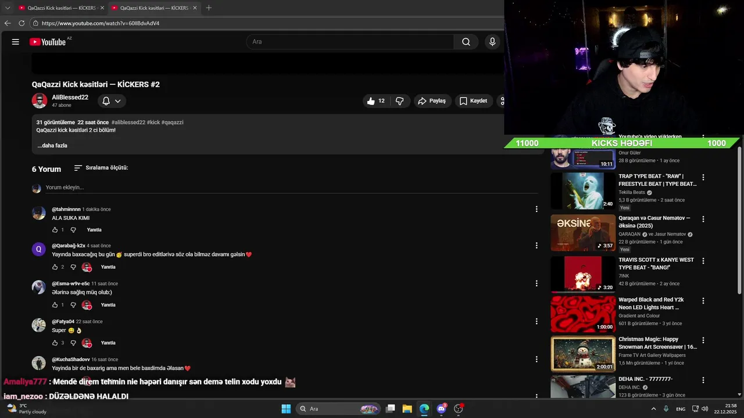Go back with the browser back arrow
Image resolution: width=744 pixels, height=418 pixels.
8,23
